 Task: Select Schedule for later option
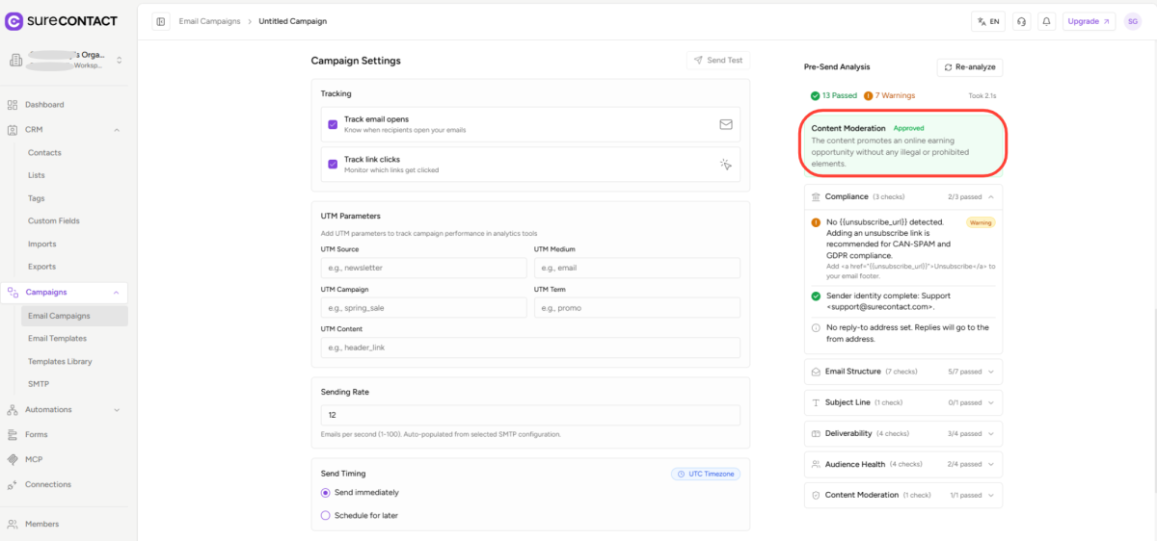[x=325, y=515]
